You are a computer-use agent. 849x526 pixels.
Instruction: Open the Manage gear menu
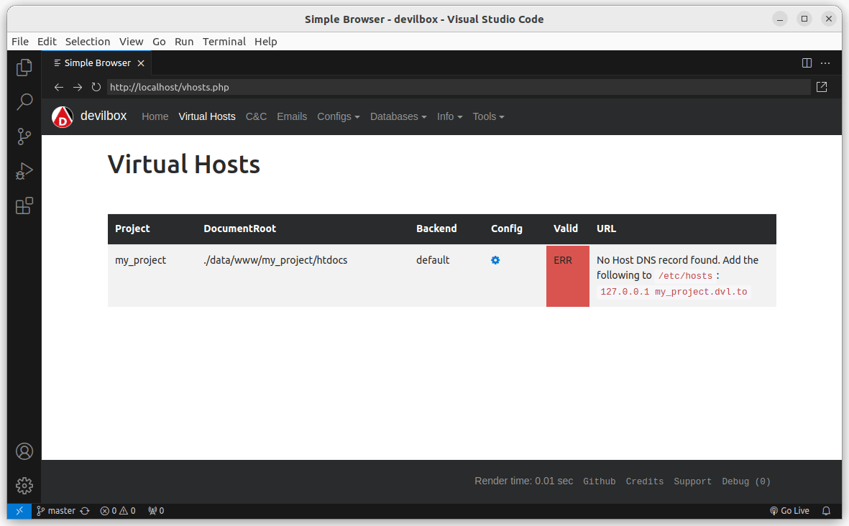24,486
